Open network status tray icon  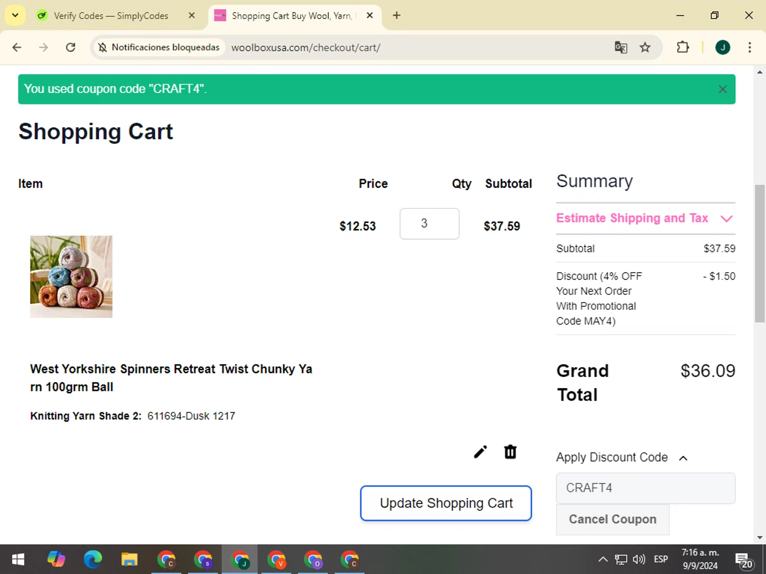tap(621, 560)
